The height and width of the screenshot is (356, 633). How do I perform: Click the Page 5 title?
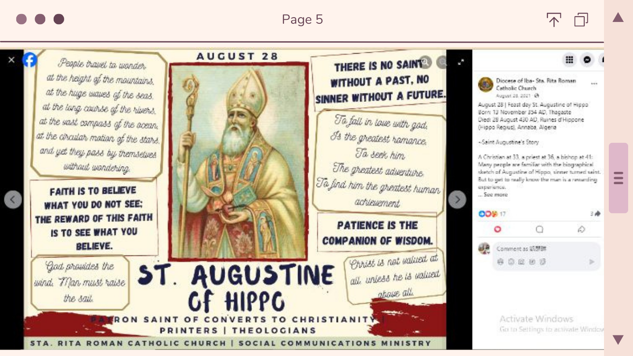coord(302,19)
